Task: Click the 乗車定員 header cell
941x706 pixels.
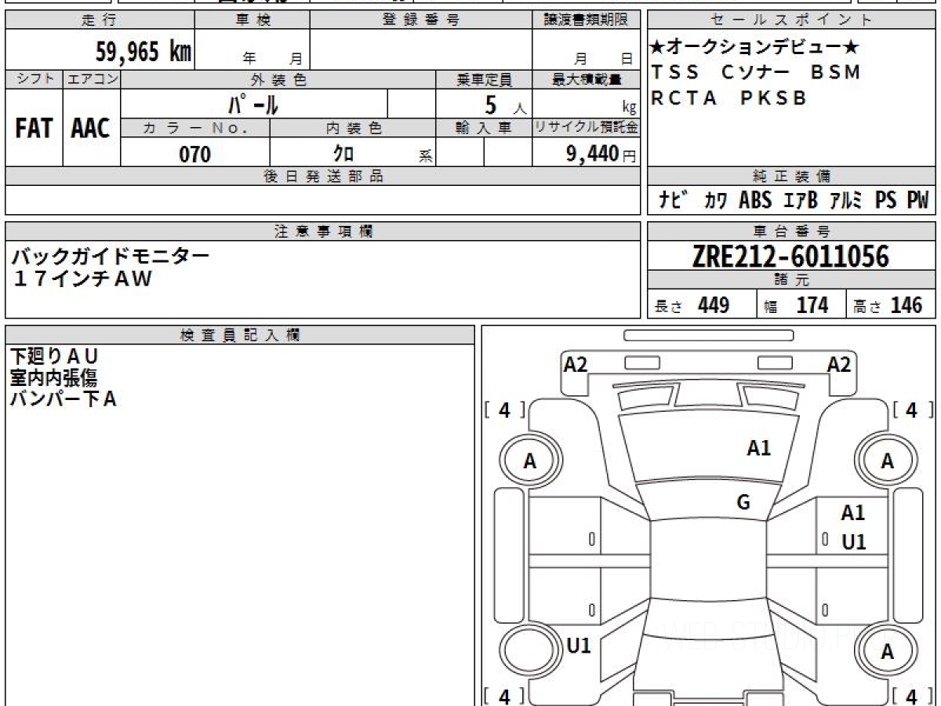Action: (x=484, y=79)
